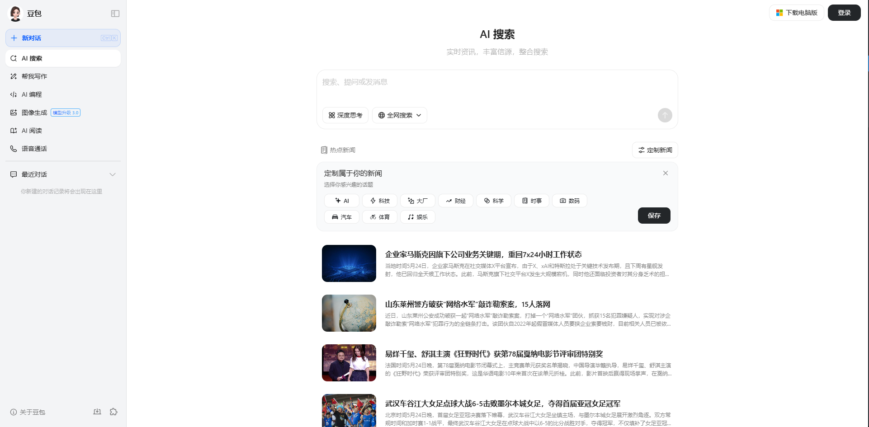Viewport: 869px width, 427px height.
Task: Open 关于豆包 info link
Action: point(28,412)
